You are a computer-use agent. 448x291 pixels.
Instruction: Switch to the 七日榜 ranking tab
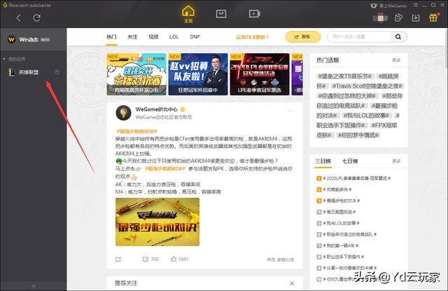(350, 161)
